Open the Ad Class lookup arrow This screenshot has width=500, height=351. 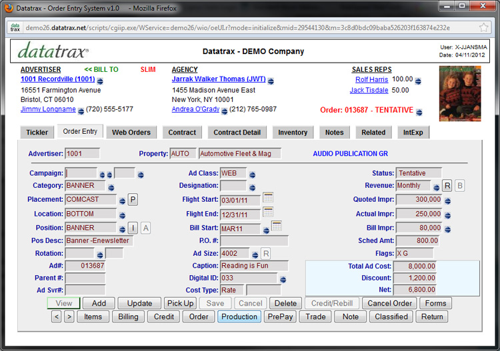click(x=252, y=175)
